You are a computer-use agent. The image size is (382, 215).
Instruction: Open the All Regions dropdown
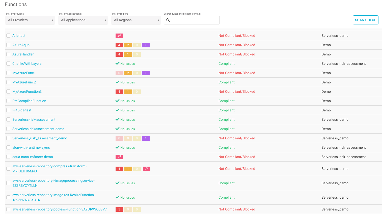[136, 20]
